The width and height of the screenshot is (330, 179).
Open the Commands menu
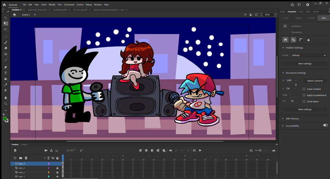[69, 5]
